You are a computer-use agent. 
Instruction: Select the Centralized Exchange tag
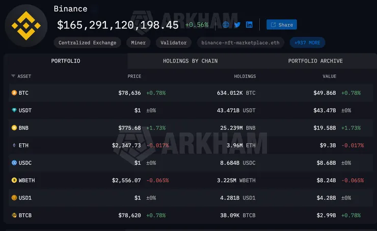point(87,43)
